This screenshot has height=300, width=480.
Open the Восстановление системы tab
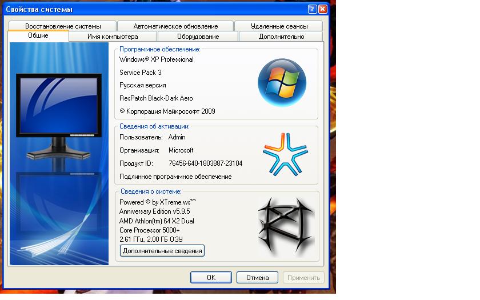point(62,26)
